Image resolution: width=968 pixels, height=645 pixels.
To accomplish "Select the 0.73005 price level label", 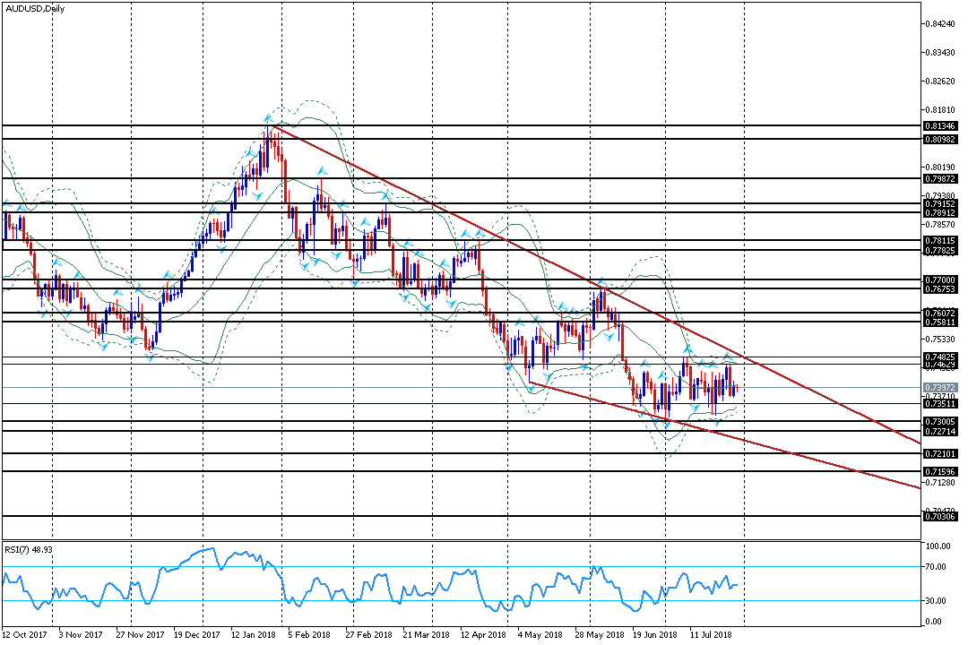I will coord(940,422).
